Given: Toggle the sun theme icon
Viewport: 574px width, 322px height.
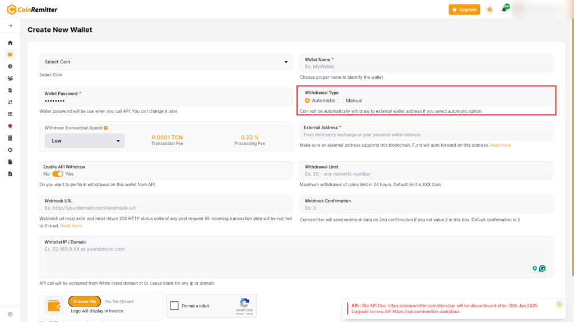Looking at the screenshot, I should [490, 10].
